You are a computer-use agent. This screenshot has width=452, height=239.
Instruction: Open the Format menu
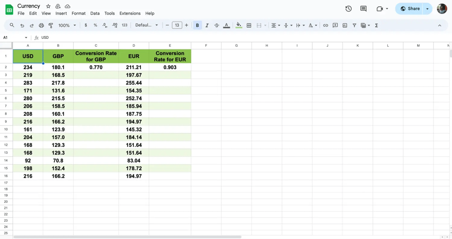[x=79, y=14]
